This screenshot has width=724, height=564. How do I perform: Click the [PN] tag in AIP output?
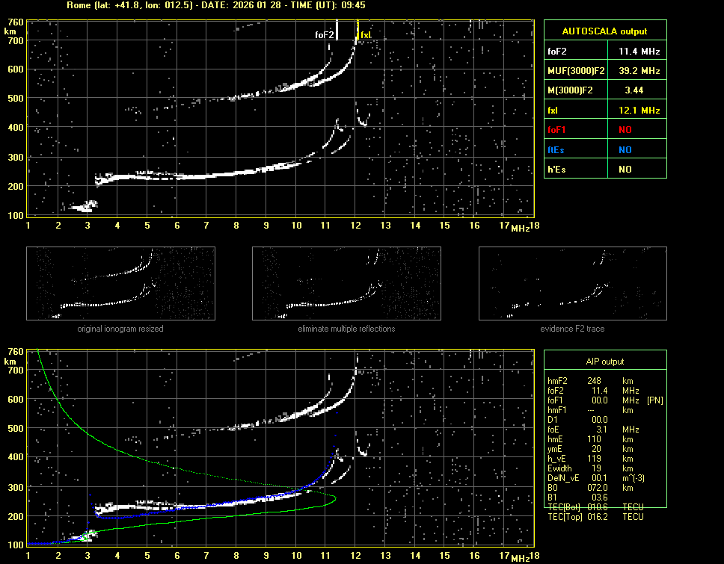pyautogui.click(x=655, y=400)
